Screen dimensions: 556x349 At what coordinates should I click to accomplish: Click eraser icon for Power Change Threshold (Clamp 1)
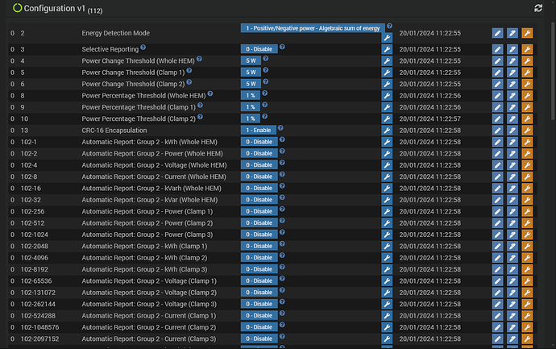click(x=512, y=73)
